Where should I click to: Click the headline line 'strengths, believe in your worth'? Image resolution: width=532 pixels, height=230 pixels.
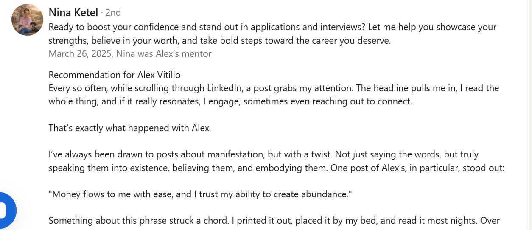220,41
